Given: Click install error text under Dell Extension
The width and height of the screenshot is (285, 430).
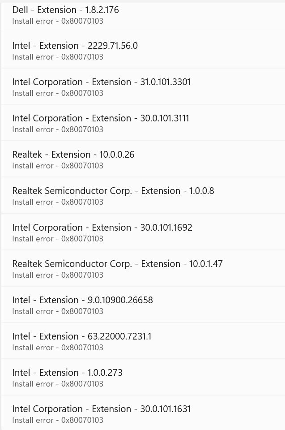Looking at the screenshot, I should click(58, 21).
